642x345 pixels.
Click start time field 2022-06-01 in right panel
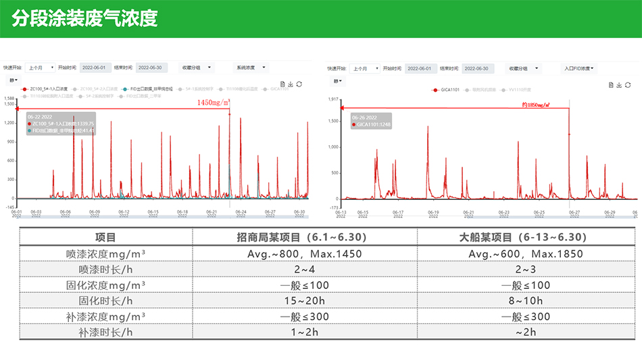(x=420, y=68)
